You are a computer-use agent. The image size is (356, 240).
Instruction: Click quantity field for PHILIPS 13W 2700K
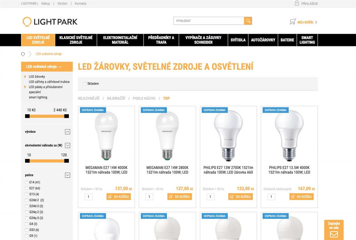(x=210, y=196)
